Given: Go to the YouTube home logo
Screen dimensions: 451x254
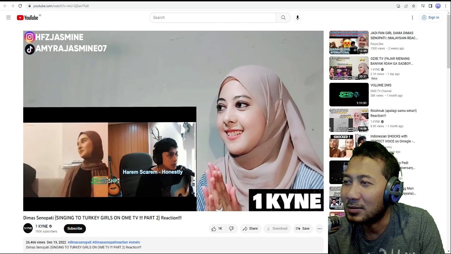Looking at the screenshot, I should (x=27, y=18).
